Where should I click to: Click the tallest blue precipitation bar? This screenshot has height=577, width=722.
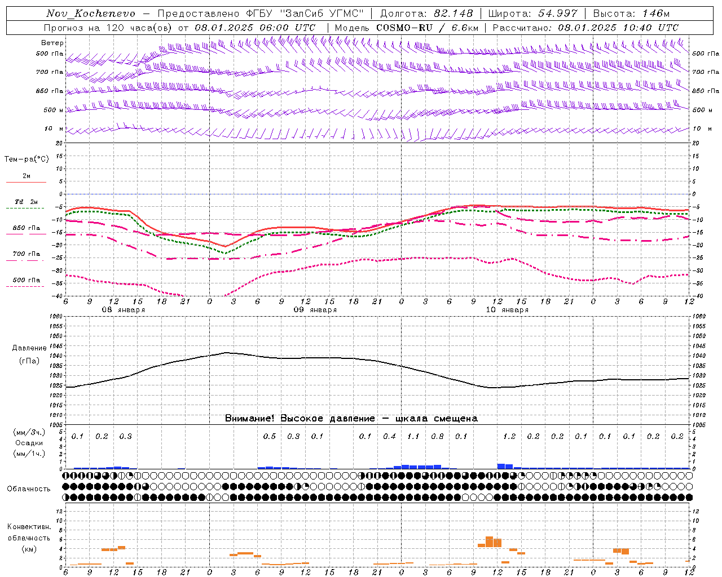(x=501, y=466)
